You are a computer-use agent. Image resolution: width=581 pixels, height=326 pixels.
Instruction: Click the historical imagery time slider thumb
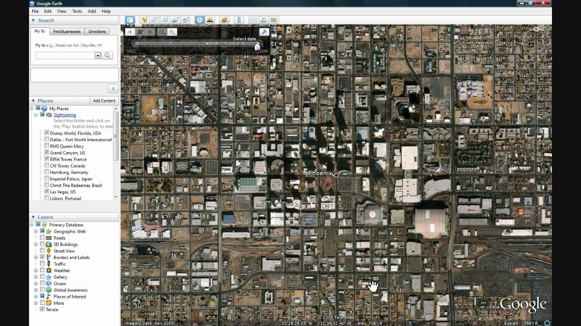click(x=257, y=46)
